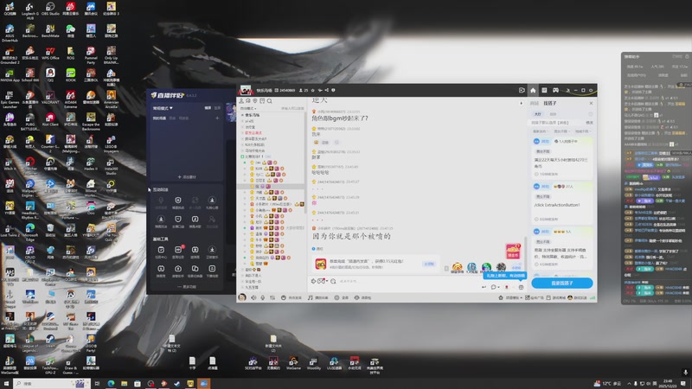Open the gamepad games icon in YY header
The width and height of the screenshot is (692, 389).
[555, 90]
